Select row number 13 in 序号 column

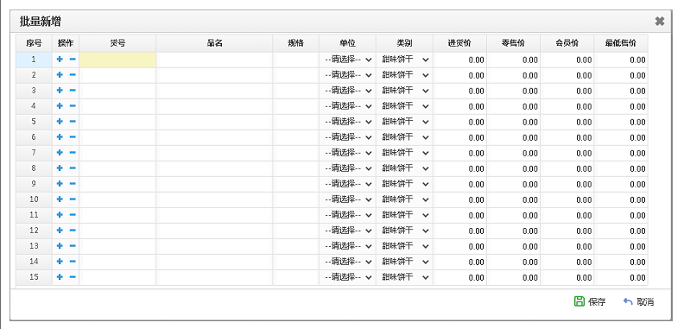click(34, 246)
